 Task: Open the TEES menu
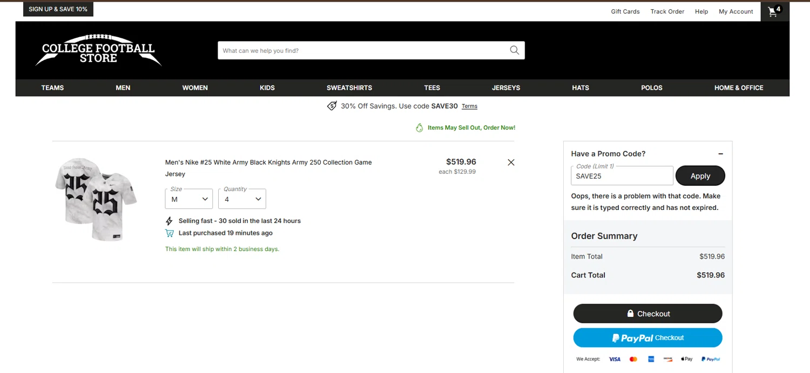pos(432,87)
